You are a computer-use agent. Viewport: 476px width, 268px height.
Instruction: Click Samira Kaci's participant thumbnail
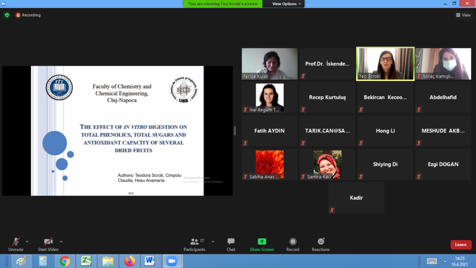pyautogui.click(x=327, y=164)
